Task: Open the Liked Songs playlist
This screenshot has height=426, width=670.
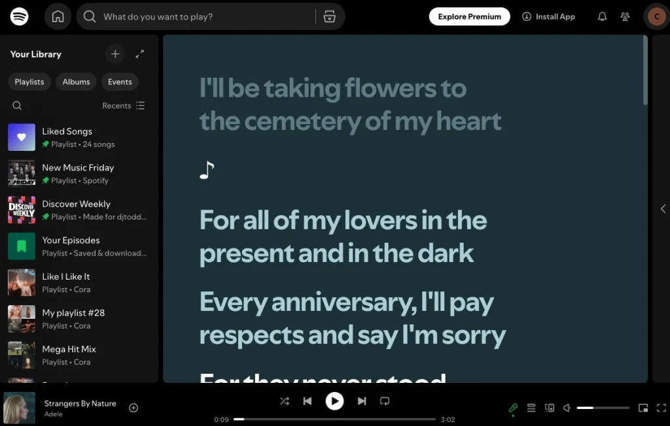Action: [x=67, y=137]
